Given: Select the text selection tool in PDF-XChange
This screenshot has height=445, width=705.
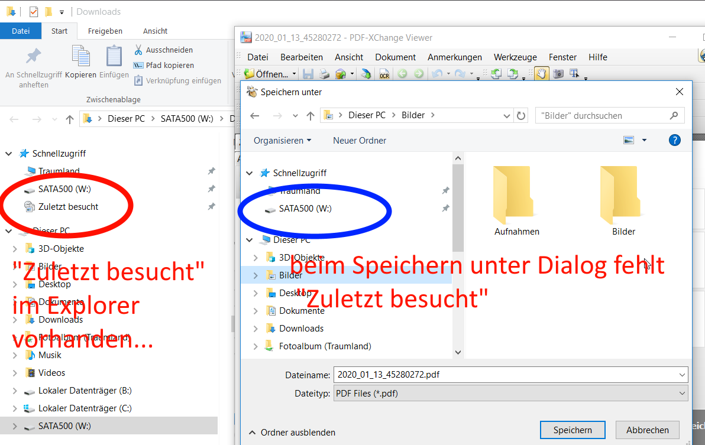Looking at the screenshot, I should [574, 74].
